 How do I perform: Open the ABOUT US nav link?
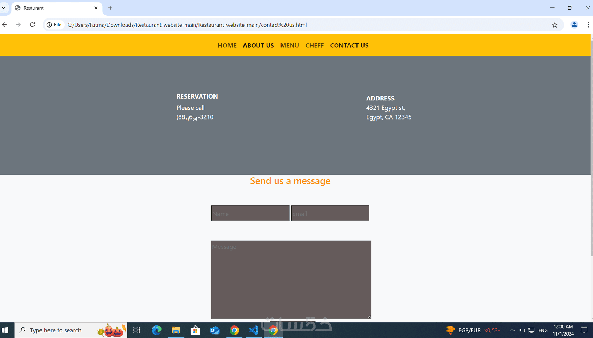[x=258, y=45]
